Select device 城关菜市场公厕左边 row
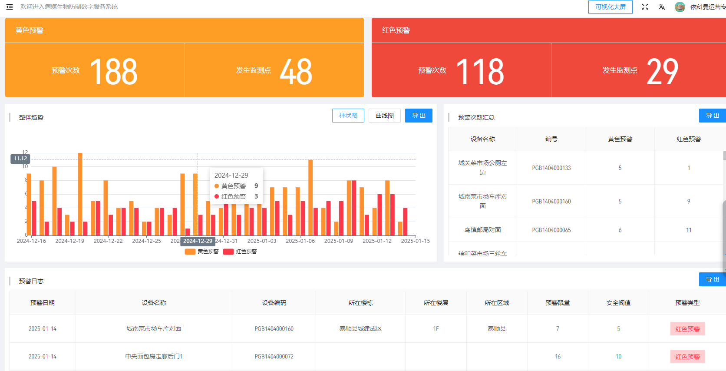 [483, 168]
